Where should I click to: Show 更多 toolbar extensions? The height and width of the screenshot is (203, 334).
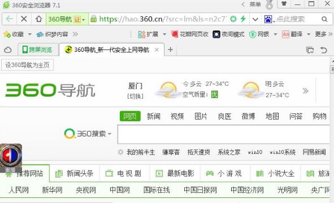[323, 34]
